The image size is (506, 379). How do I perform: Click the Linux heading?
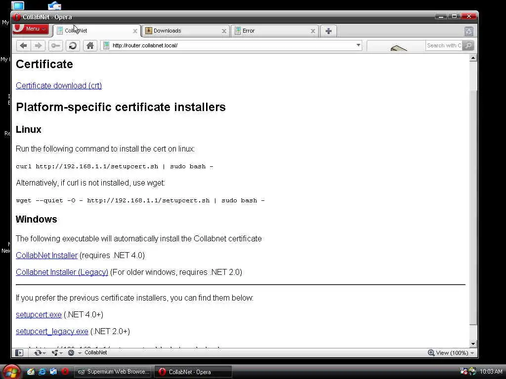[x=28, y=130]
